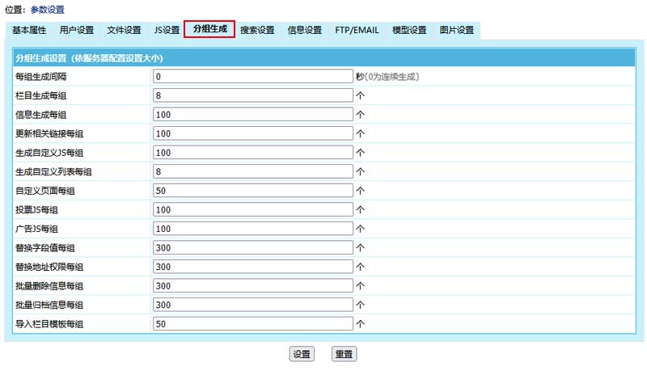Click the 设置 submit button

tap(302, 354)
